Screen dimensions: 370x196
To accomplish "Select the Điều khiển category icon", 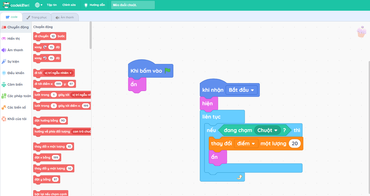I will 4,73.
